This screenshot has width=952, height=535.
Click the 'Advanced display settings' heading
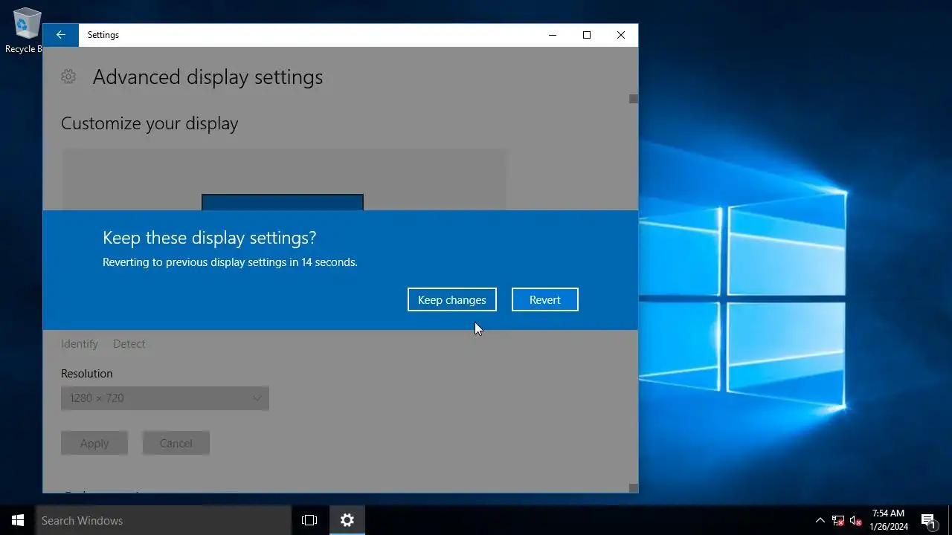tap(208, 77)
